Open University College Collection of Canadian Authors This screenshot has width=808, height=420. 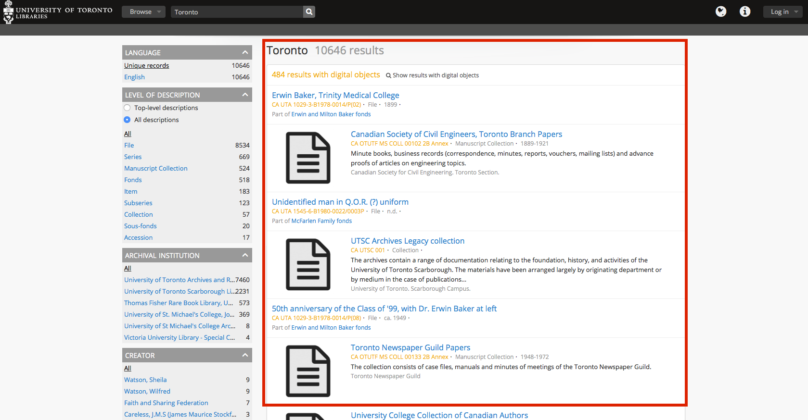coord(439,415)
